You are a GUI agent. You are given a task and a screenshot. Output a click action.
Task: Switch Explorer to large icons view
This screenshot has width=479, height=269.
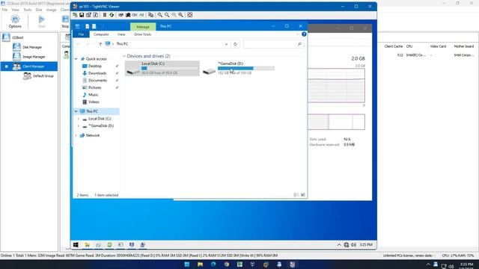302,195
